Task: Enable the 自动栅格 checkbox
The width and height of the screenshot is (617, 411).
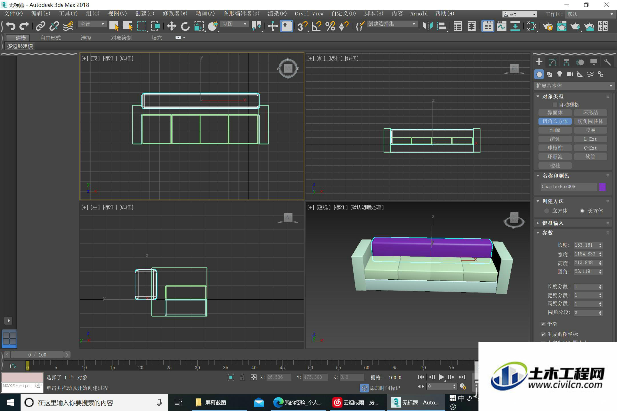Action: [x=555, y=105]
